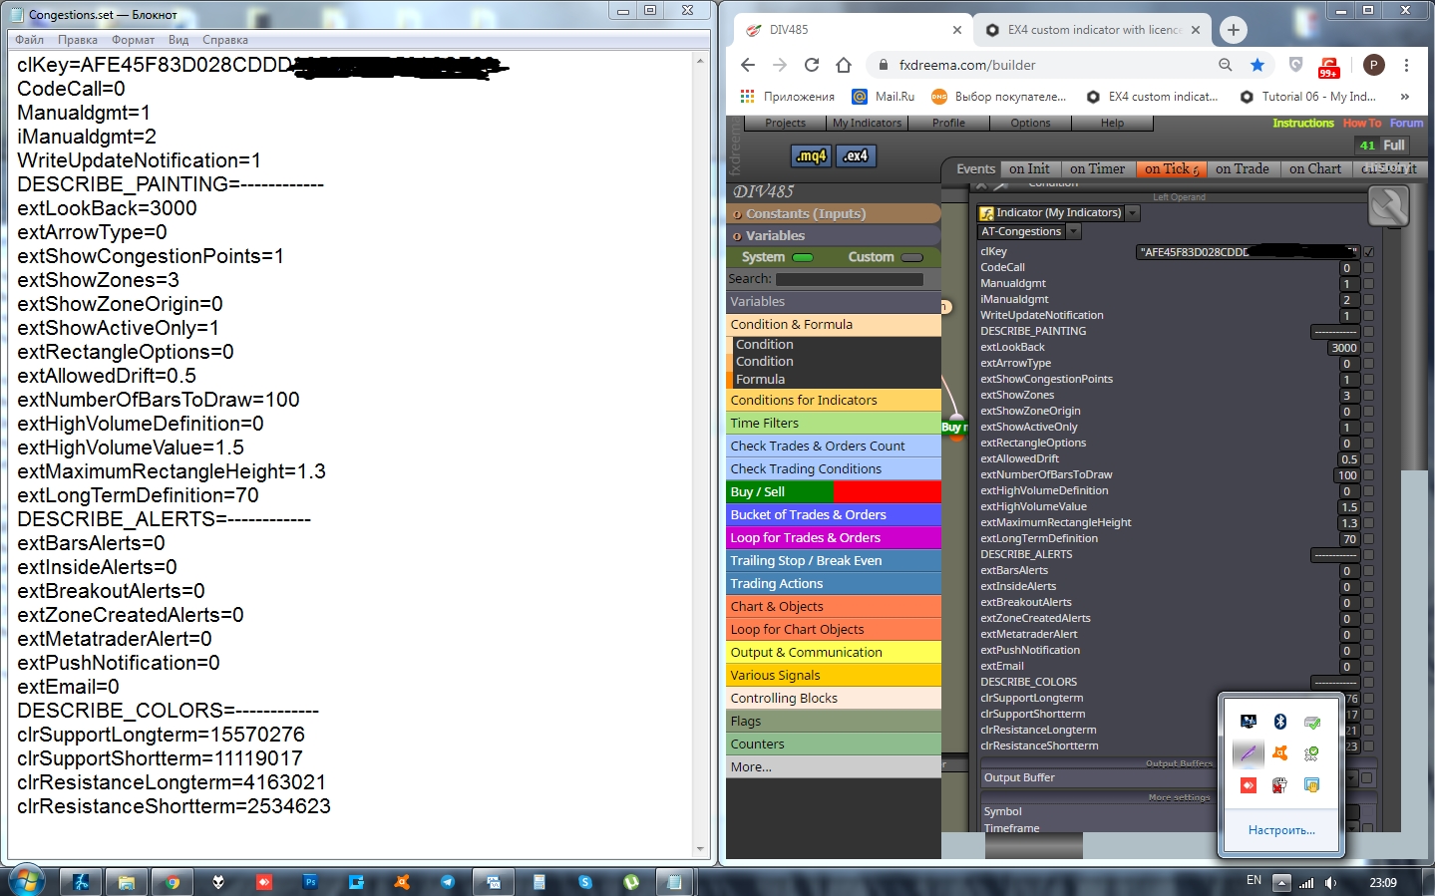The height and width of the screenshot is (896, 1435).
Task: Toggle the extAllowedDrift parameter checkbox
Action: (1368, 459)
